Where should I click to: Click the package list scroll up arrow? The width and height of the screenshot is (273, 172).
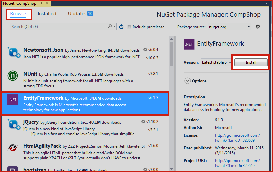[171, 39]
